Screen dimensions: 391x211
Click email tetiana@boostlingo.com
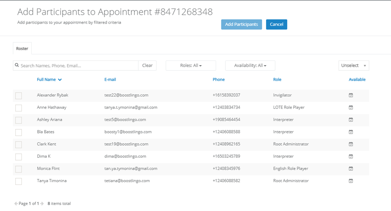(127, 181)
